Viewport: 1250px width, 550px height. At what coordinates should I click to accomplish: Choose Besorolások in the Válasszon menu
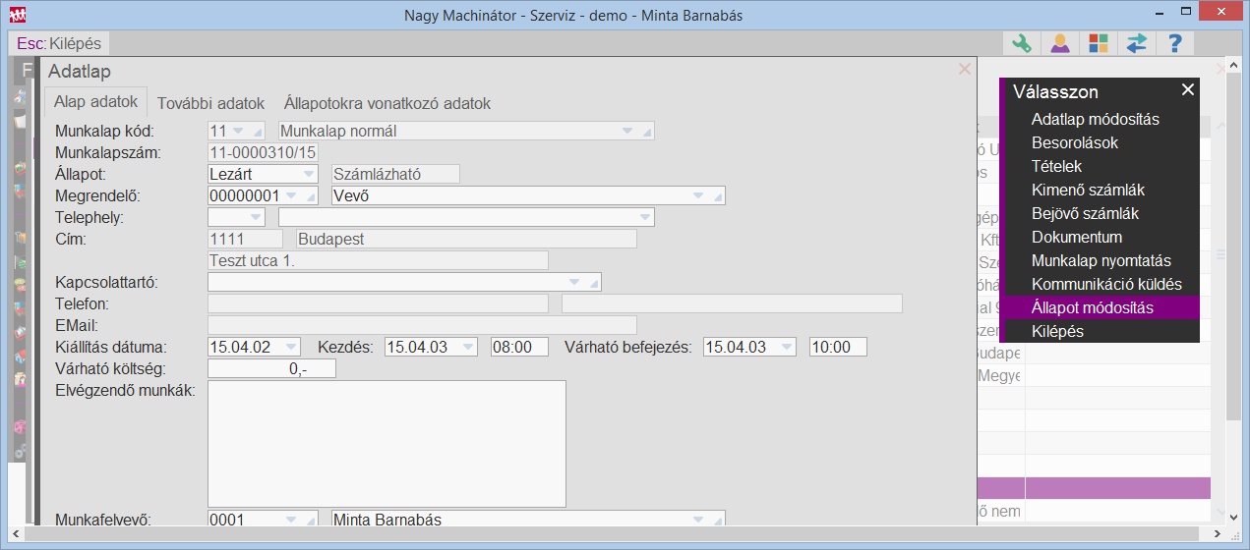click(x=1075, y=142)
